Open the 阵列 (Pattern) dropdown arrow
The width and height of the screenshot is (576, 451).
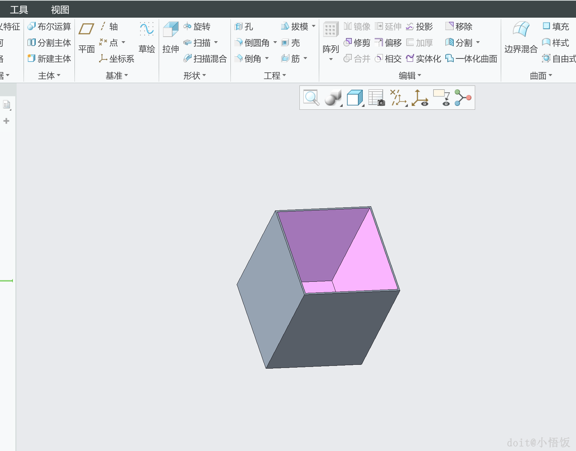[x=331, y=60]
